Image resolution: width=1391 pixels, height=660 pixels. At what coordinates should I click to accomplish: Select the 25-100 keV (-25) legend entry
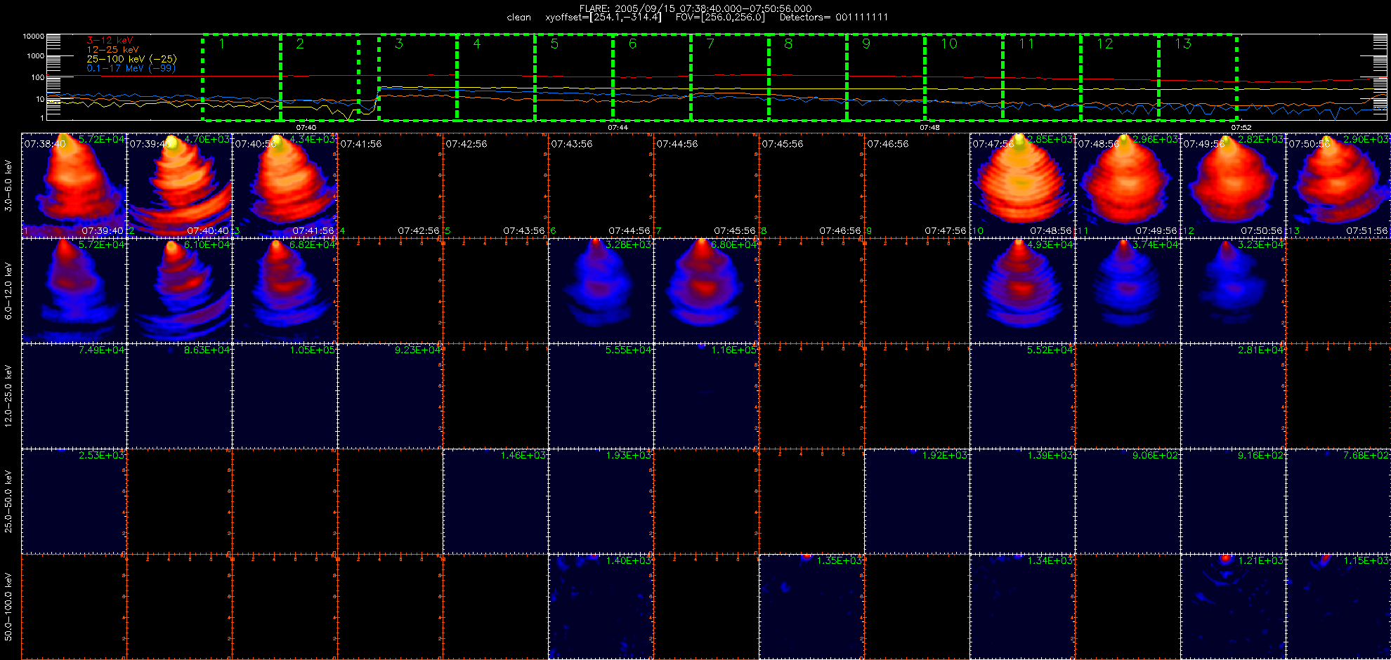pyautogui.click(x=131, y=59)
